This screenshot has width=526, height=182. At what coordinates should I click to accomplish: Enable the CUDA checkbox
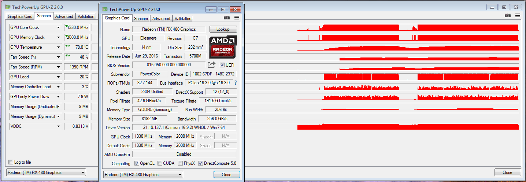(x=160, y=163)
